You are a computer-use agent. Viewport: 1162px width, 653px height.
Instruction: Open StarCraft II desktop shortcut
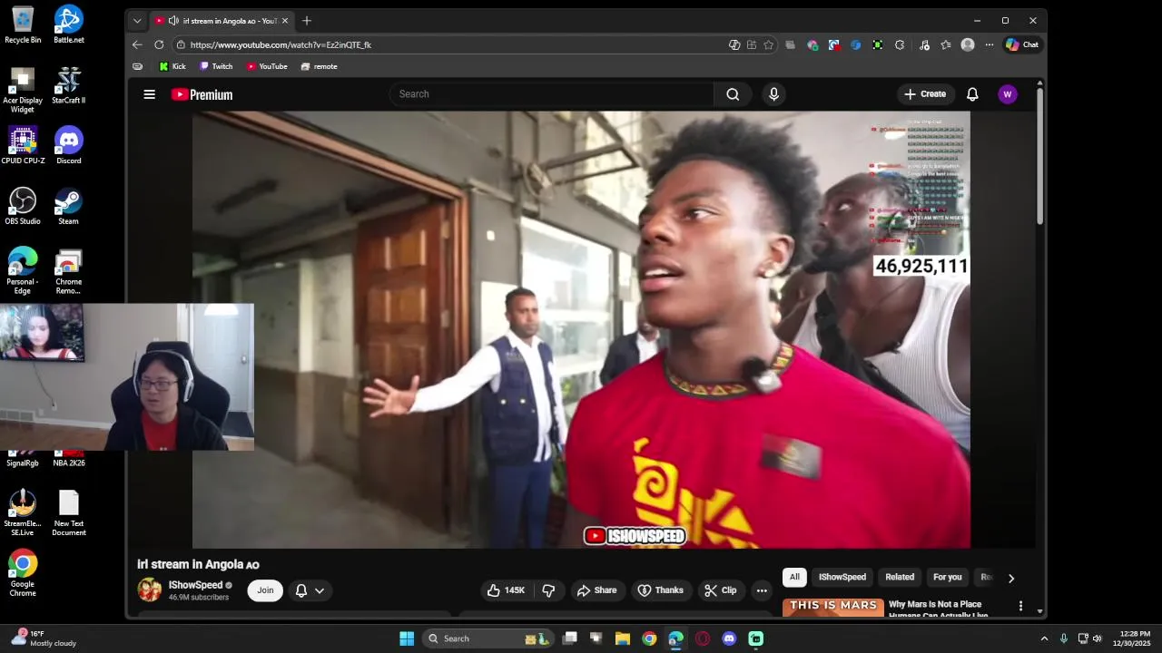coord(69,85)
